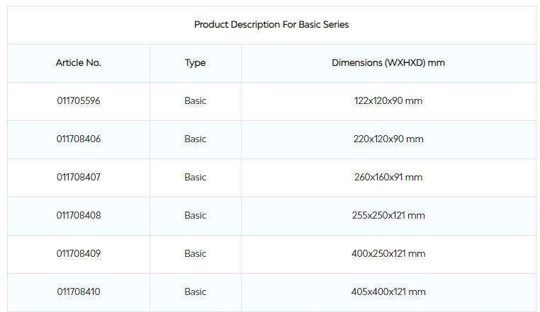Image resolution: width=540 pixels, height=312 pixels.
Task: Click the 400x250x121 mm dimensions cell
Action: point(388,254)
